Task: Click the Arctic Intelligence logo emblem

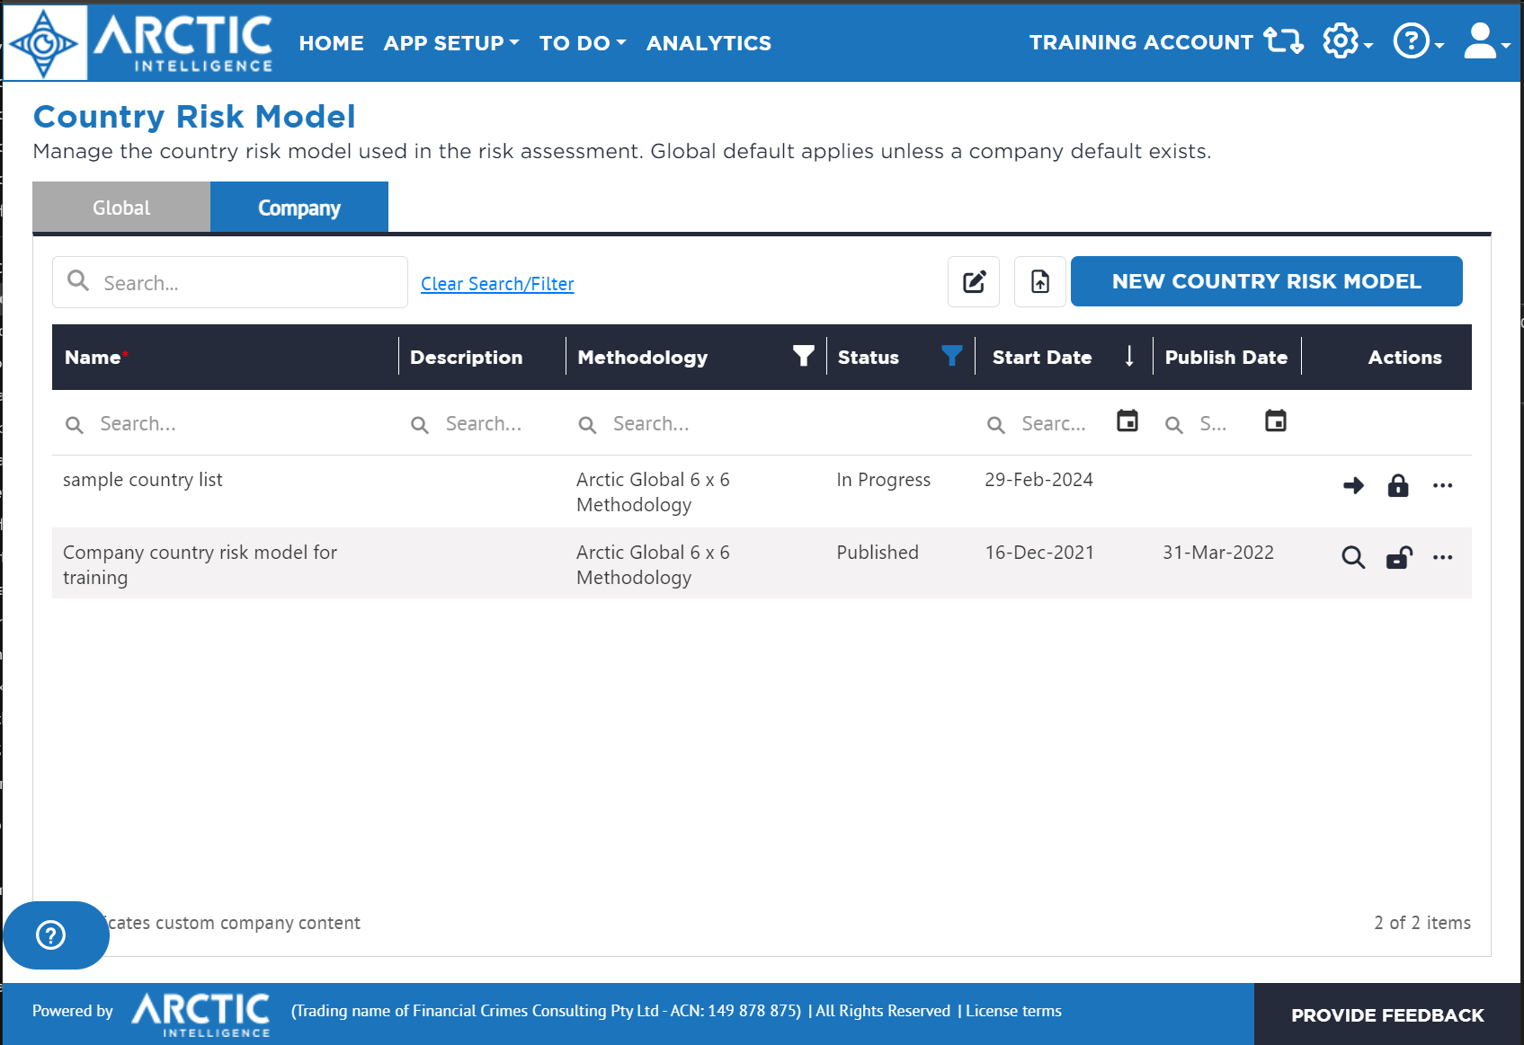Action: pyautogui.click(x=45, y=42)
